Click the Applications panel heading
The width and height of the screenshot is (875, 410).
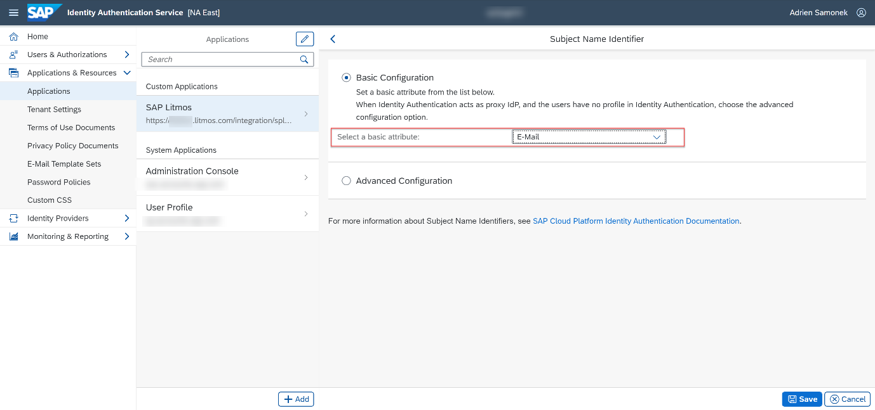[227, 39]
